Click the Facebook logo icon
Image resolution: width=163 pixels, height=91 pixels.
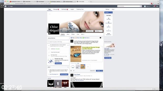6,6
